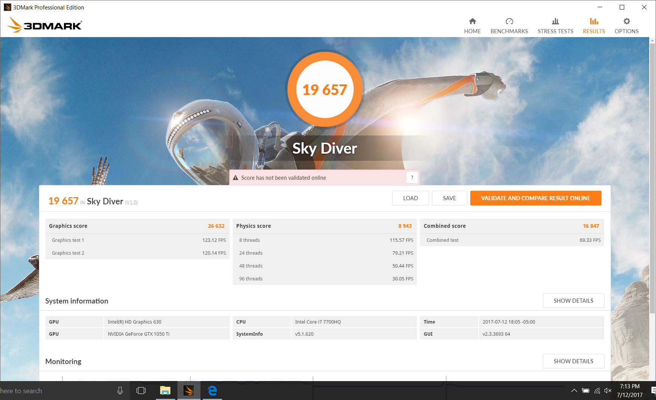The image size is (656, 400).
Task: Select the BENCHMARKS menu label
Action: point(509,31)
